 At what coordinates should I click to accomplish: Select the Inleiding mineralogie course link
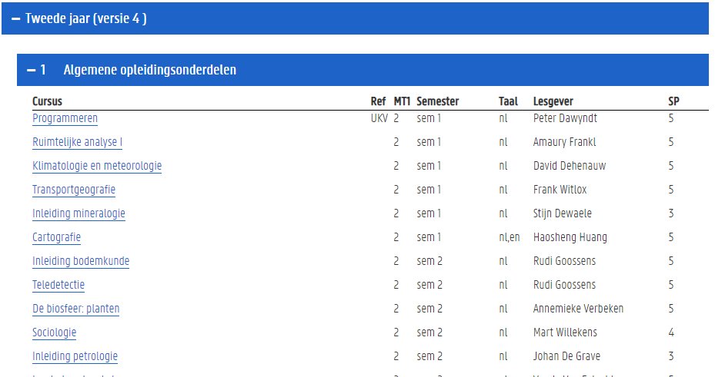[79, 214]
